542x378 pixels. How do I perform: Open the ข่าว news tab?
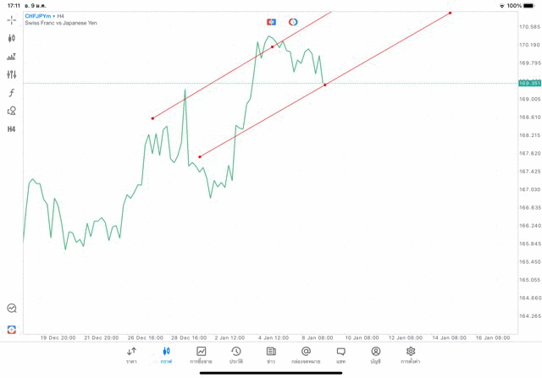point(271,355)
